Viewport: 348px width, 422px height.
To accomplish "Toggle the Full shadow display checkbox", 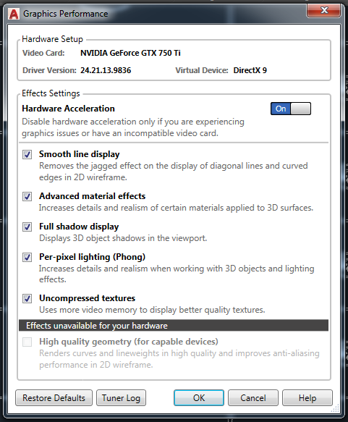I will (27, 227).
